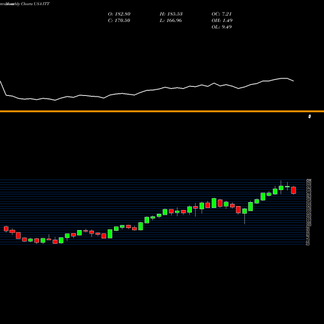Image resolution: width=324 pixels, height=324 pixels.
Task: Click the 'OL: 9.49' reading
Action: [x=222, y=27]
